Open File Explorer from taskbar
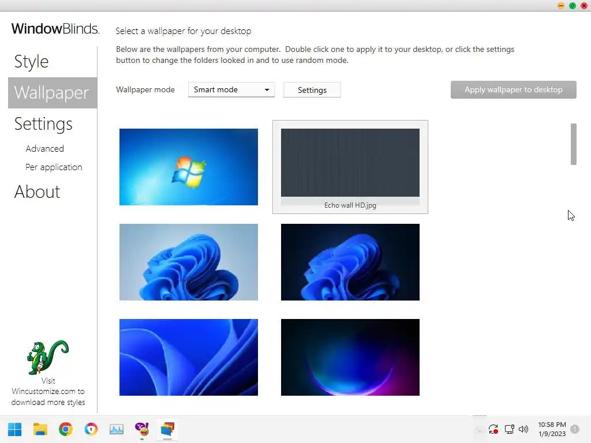The image size is (591, 443). click(x=40, y=429)
